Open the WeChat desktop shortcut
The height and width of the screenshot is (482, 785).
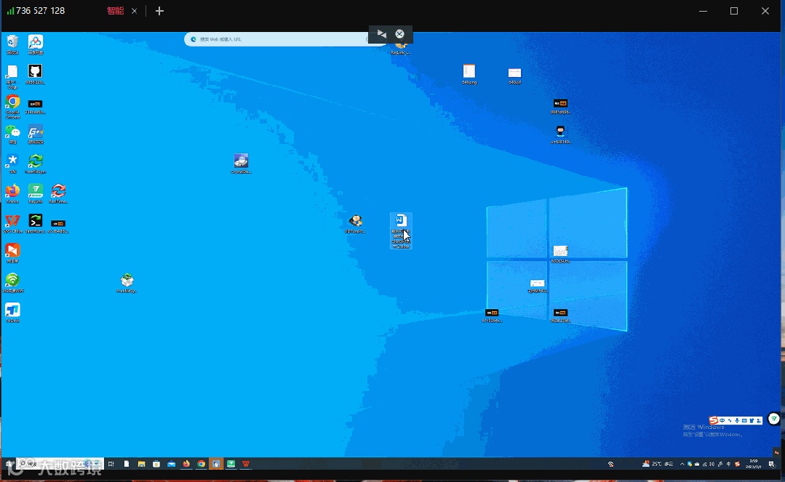pos(12,134)
